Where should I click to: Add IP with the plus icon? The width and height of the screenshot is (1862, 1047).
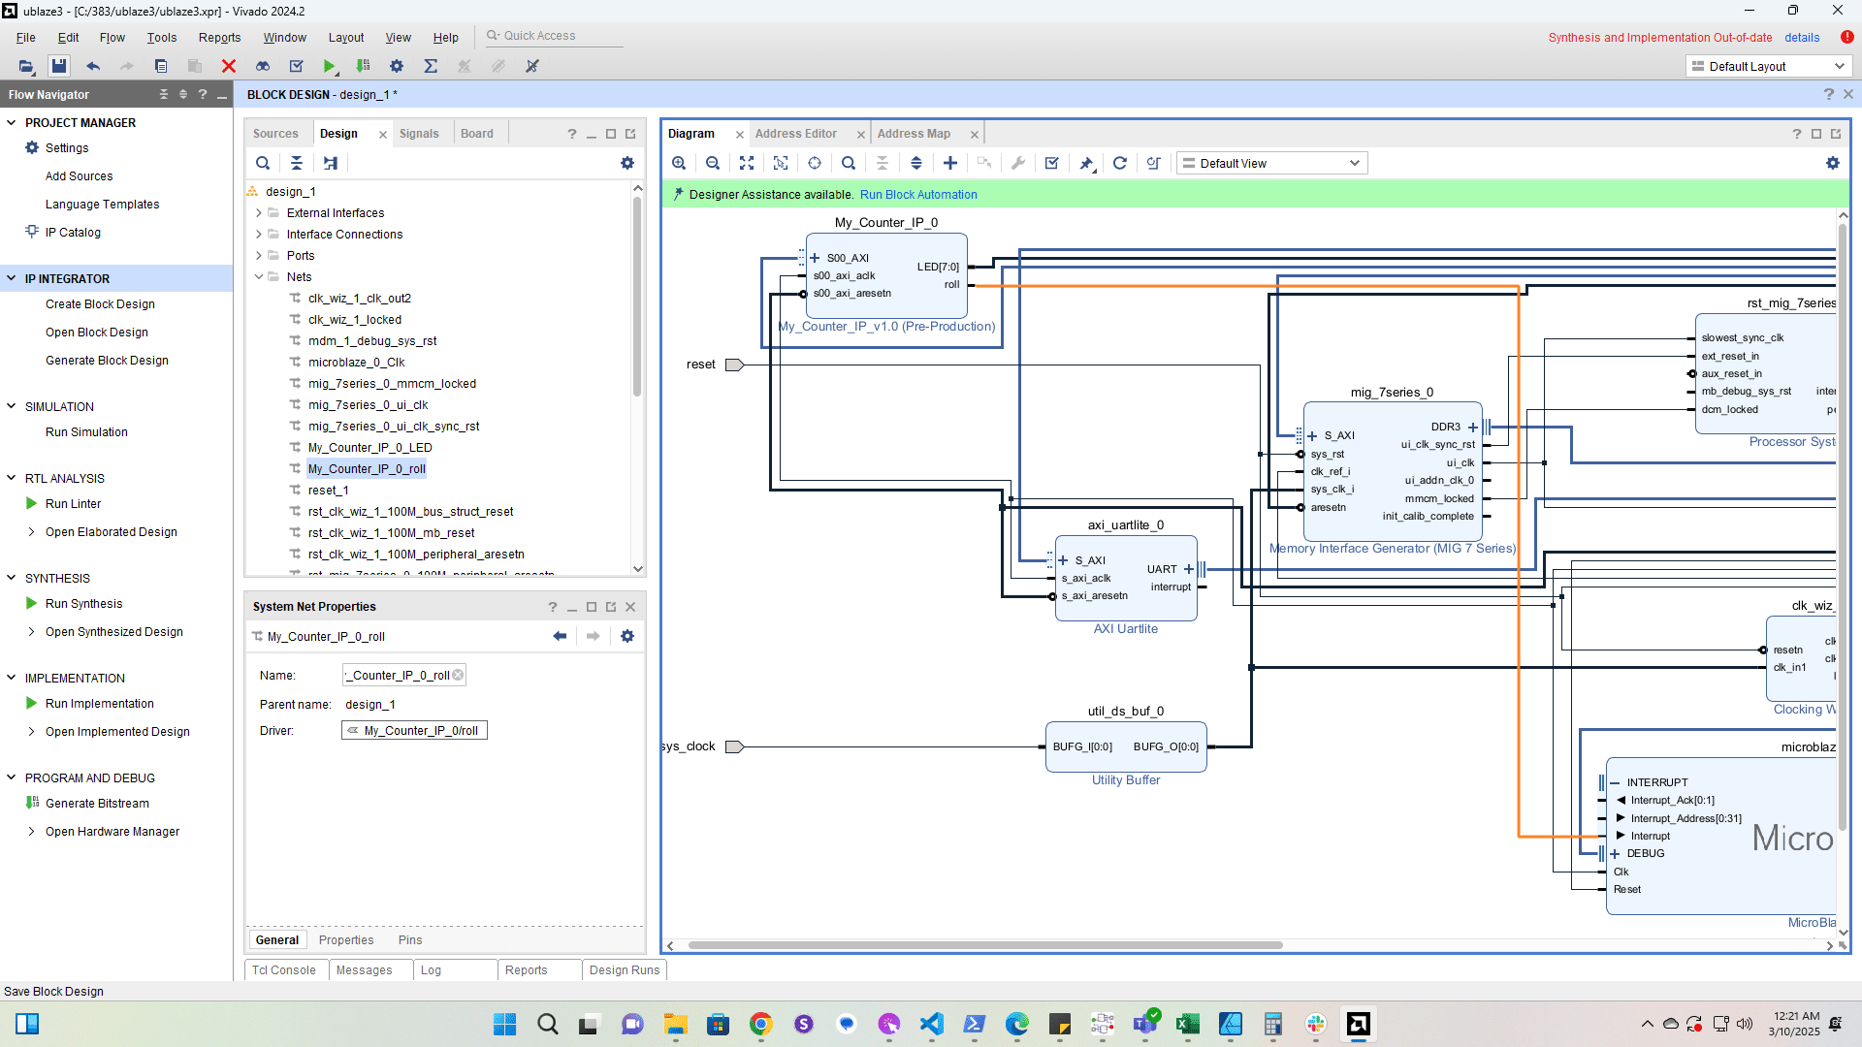[950, 163]
